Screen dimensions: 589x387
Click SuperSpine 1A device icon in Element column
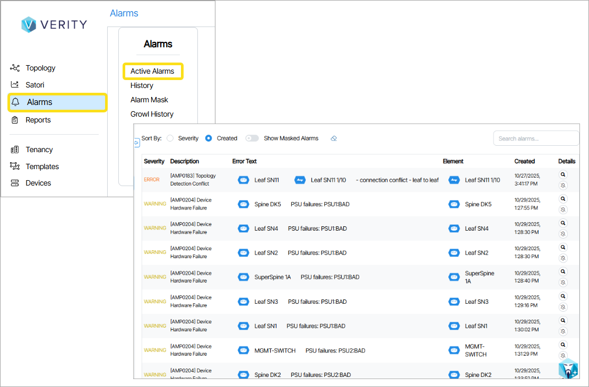(x=454, y=277)
